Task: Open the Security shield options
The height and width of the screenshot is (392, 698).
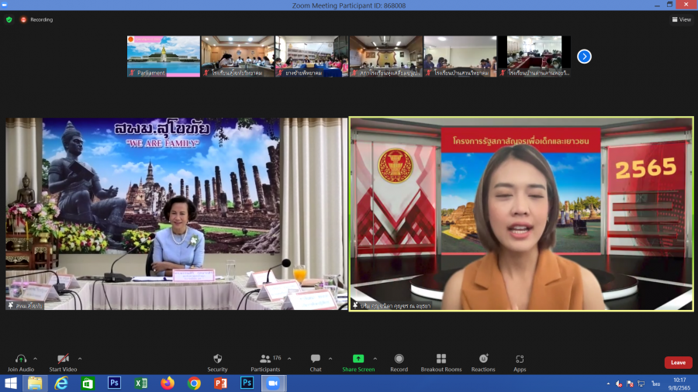Action: pos(217,362)
